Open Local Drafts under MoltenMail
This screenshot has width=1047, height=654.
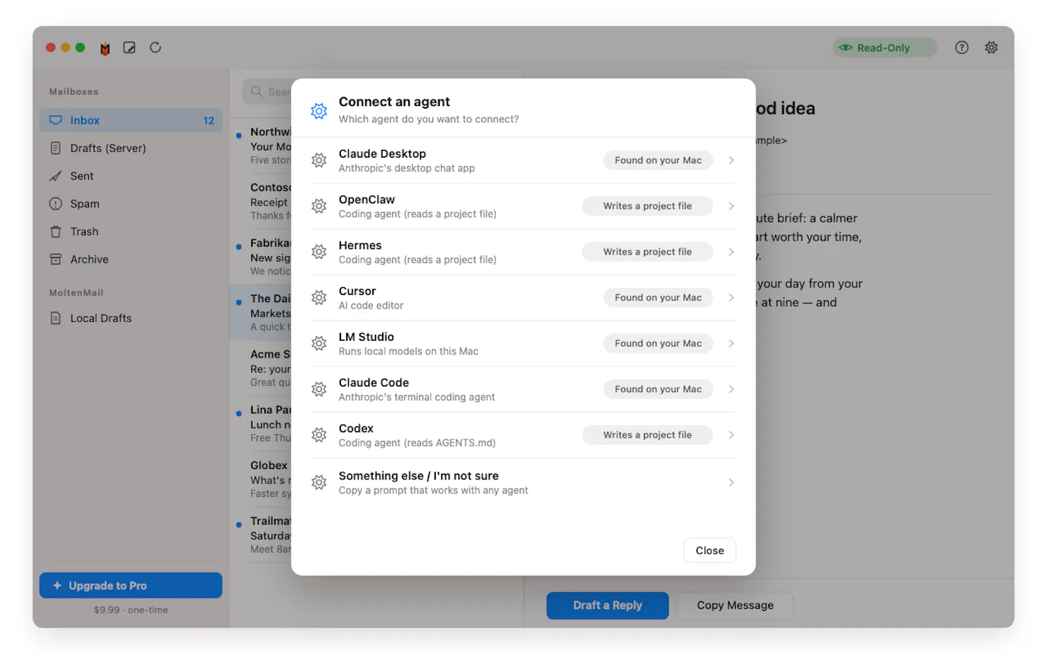coord(131,318)
